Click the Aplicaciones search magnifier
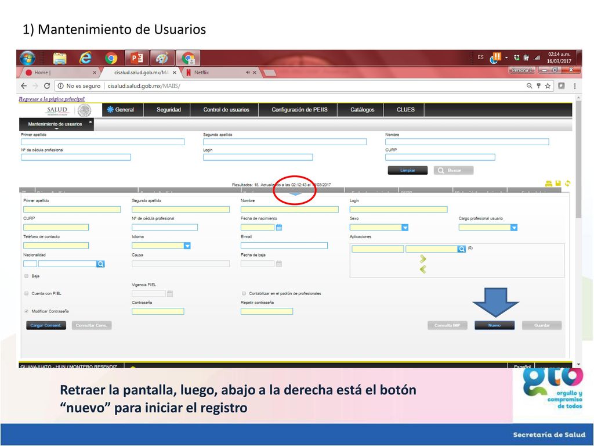Viewport: 594px width, 446px height. (461, 249)
